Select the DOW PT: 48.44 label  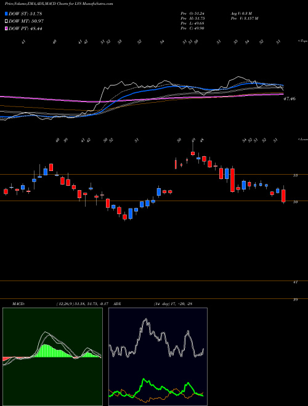click(x=25, y=28)
